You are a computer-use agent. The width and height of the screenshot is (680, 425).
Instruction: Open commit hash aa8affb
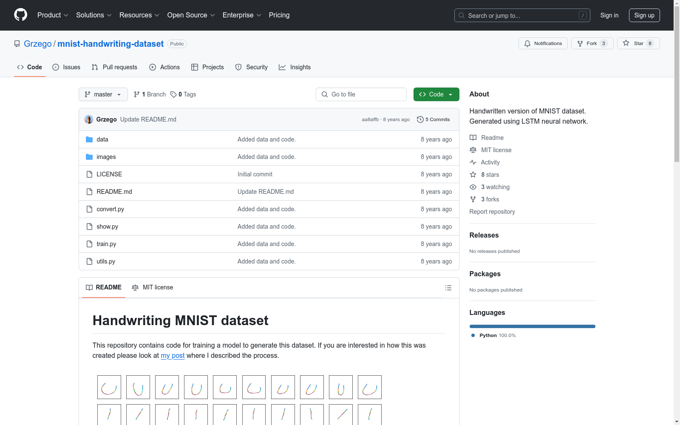point(370,120)
